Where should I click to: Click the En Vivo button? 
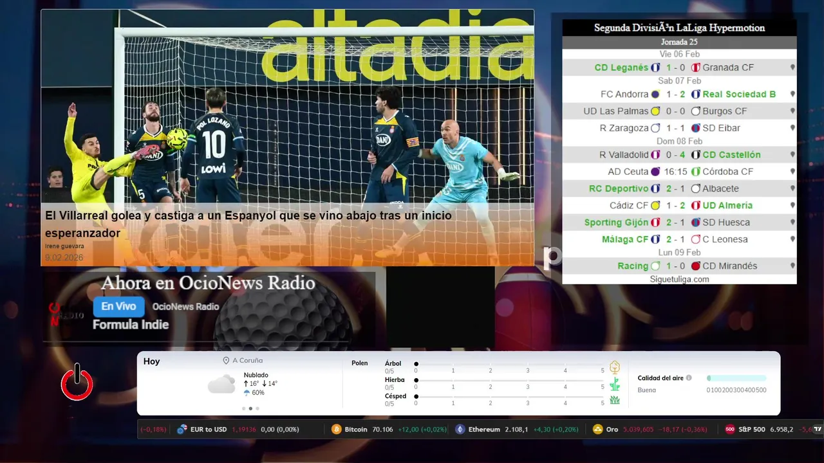(118, 307)
